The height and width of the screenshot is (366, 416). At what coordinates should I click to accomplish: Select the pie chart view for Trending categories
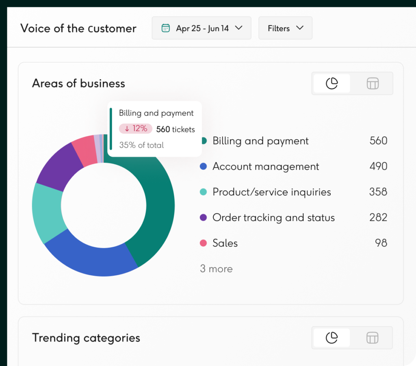[x=332, y=338]
